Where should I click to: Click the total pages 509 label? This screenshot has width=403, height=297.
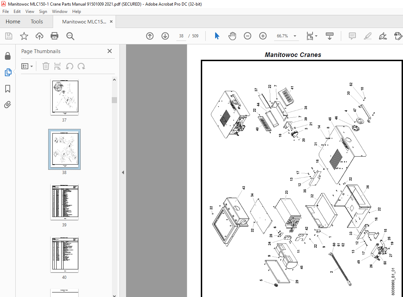(x=195, y=36)
